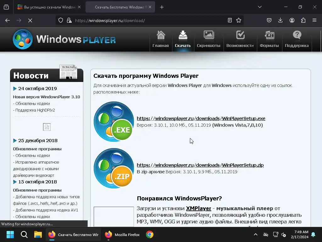Open the Поддержка support navigation item
This screenshot has width=322, height=242.
297,39
